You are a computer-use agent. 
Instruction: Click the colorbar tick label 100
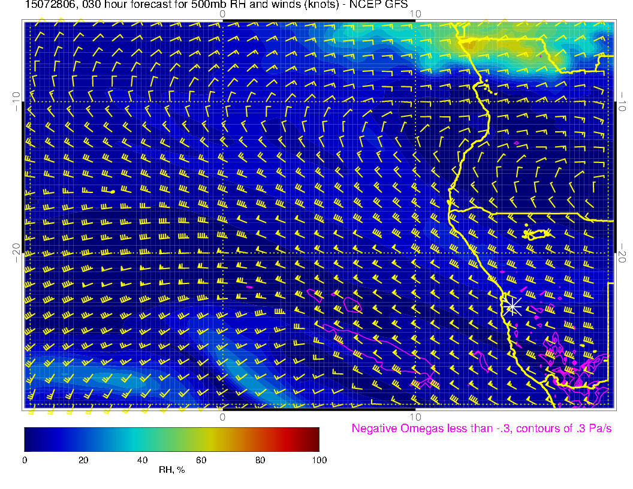[x=319, y=460]
